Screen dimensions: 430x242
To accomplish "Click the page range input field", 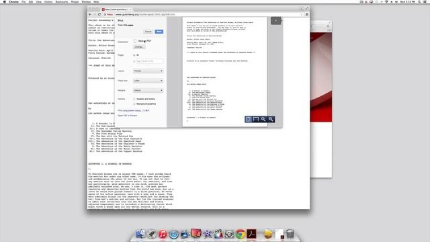I will [x=149, y=61].
